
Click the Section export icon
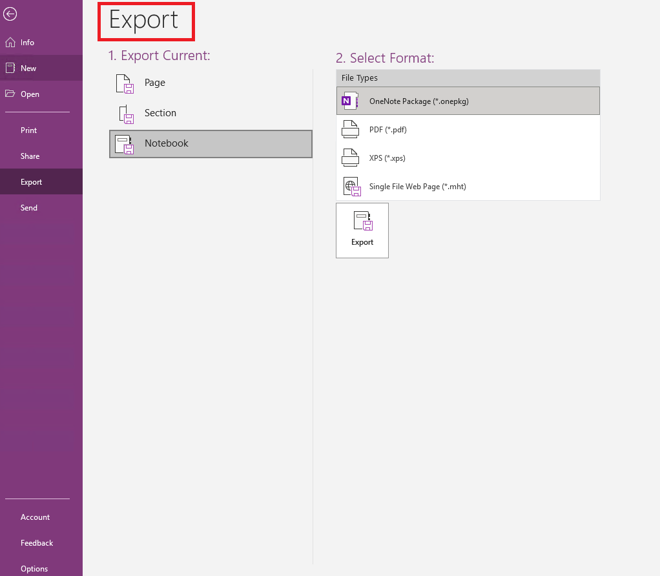click(126, 114)
